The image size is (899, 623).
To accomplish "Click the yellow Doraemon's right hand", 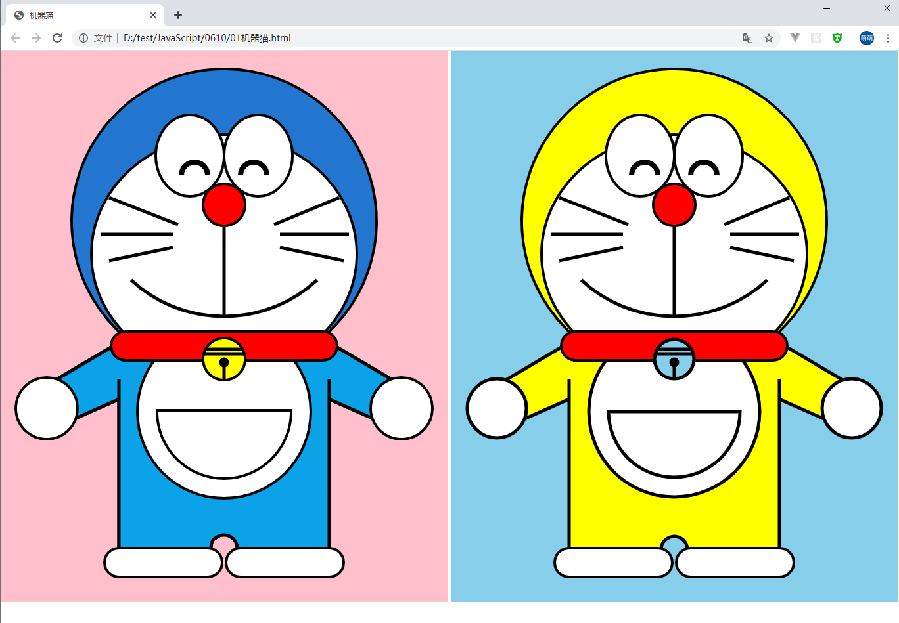I will (852, 408).
